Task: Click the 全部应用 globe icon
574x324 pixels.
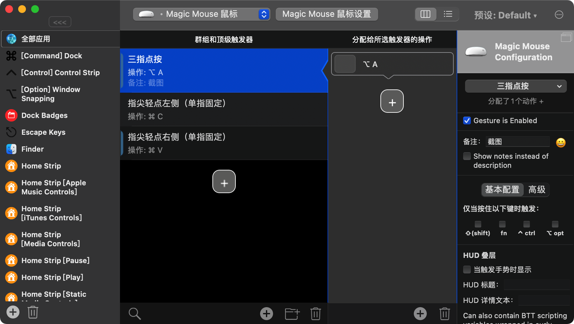Action: [11, 39]
